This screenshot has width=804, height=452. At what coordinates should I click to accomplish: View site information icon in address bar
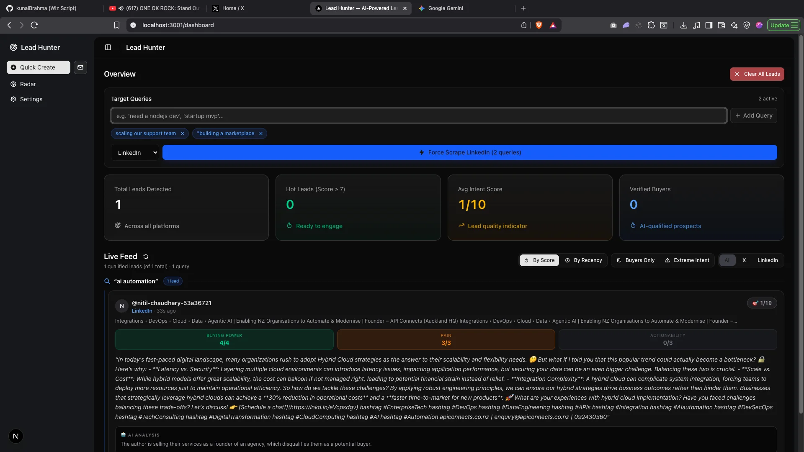coord(133,25)
